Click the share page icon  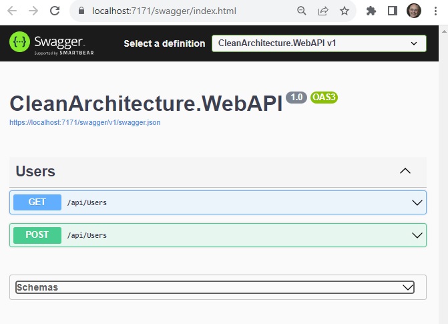(x=323, y=11)
